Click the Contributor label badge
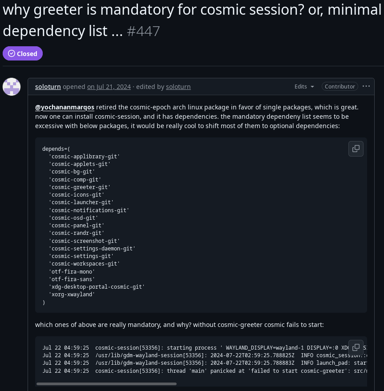Screen dimensions: 384x391 (x=340, y=87)
